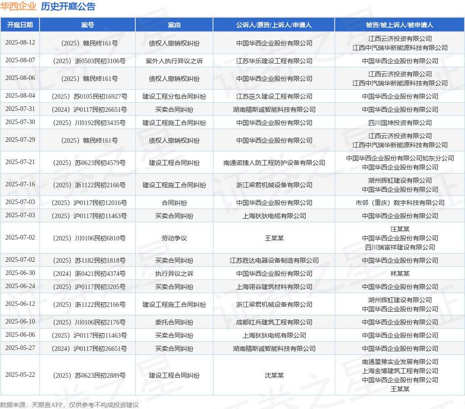Click defendant 四川瑞富祥建设有限公司

tap(400, 247)
